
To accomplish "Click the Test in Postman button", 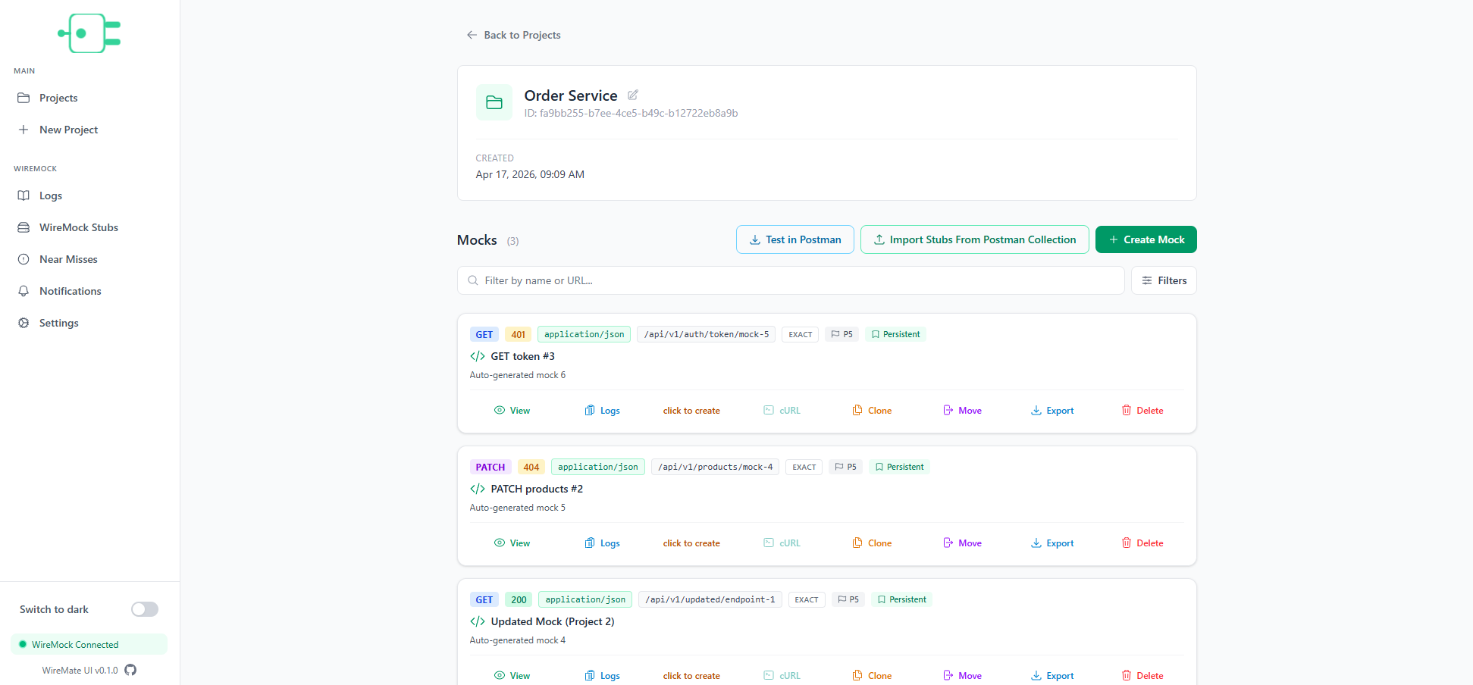I will pyautogui.click(x=794, y=239).
